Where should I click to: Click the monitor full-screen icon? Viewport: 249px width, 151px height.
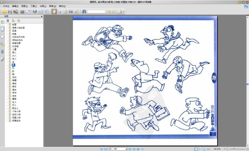click(35, 12)
